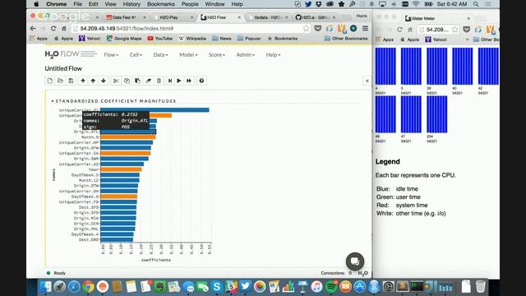Switch to the H2O.ai GitHub tab
Screen dimensions: 526x296
pos(314,17)
